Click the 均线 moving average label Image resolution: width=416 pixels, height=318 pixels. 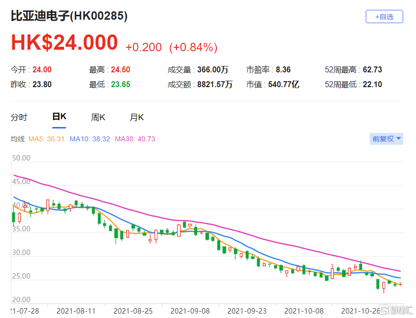pos(18,139)
